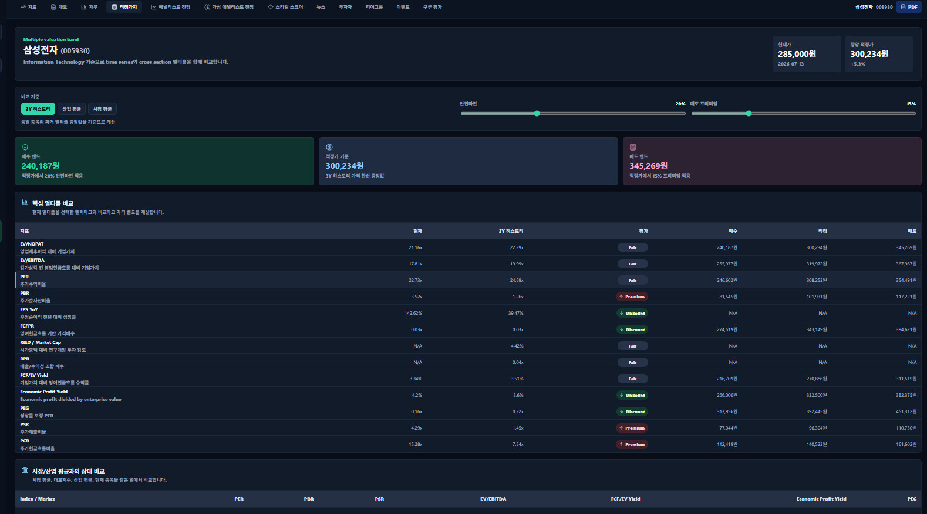The image size is (927, 514).
Task: Click the bar chart icon beside 핵심 멀티플 비교
Action: coord(25,203)
